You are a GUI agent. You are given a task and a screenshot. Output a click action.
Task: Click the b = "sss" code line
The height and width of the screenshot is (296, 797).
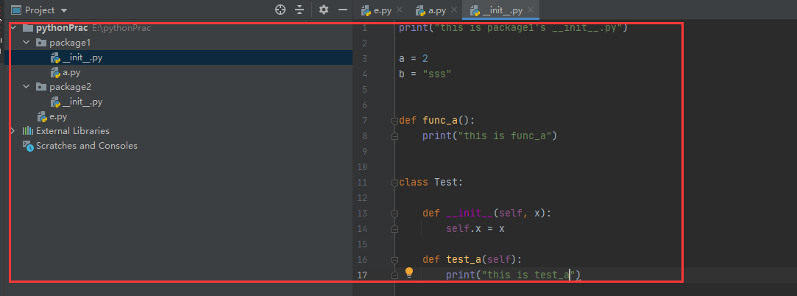click(425, 74)
